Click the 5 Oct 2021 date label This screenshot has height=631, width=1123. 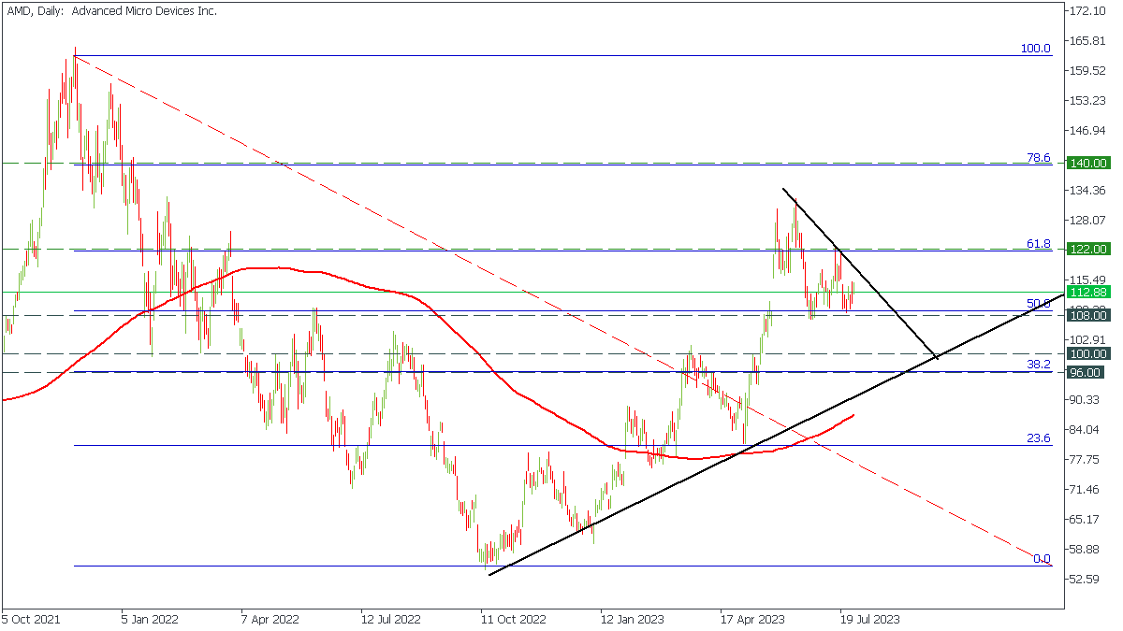coord(32,619)
